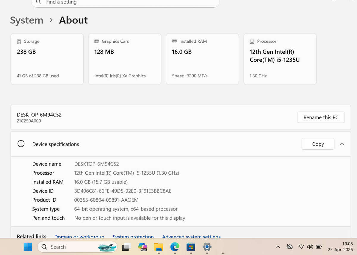Open the Wi-Fi network tray icon

[x=301, y=247]
